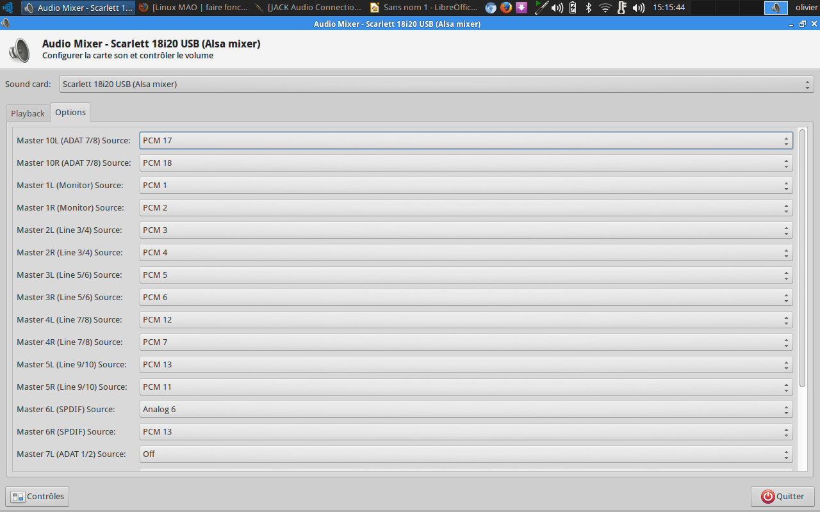
Task: Expand Master 2L (Line 3/4) Source combo
Action: click(x=466, y=230)
